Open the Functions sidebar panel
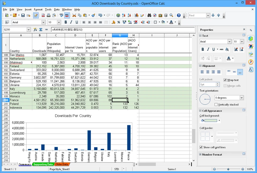This screenshot has width=257, height=173. [251, 70]
